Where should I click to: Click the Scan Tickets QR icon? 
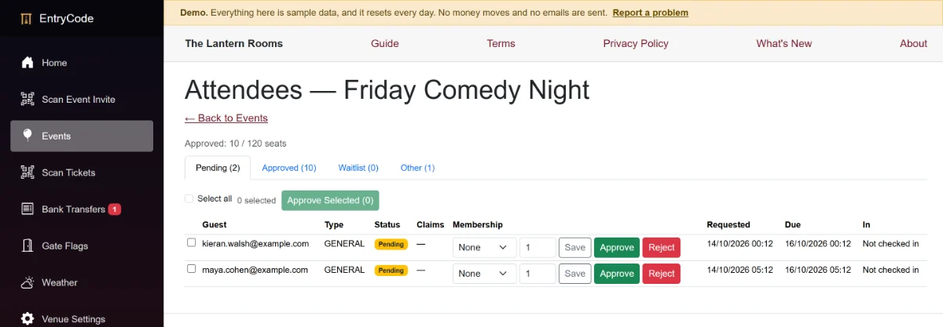(x=28, y=173)
